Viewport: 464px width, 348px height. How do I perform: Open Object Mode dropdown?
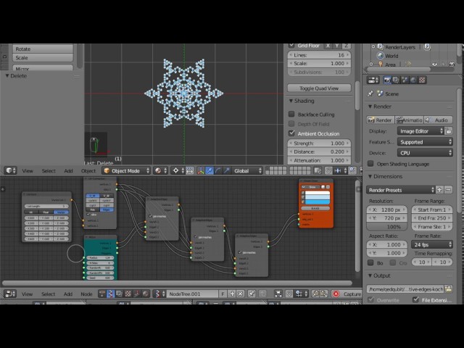pos(127,171)
